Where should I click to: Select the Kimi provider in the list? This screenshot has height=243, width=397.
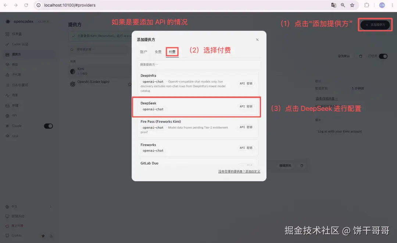pos(100,71)
